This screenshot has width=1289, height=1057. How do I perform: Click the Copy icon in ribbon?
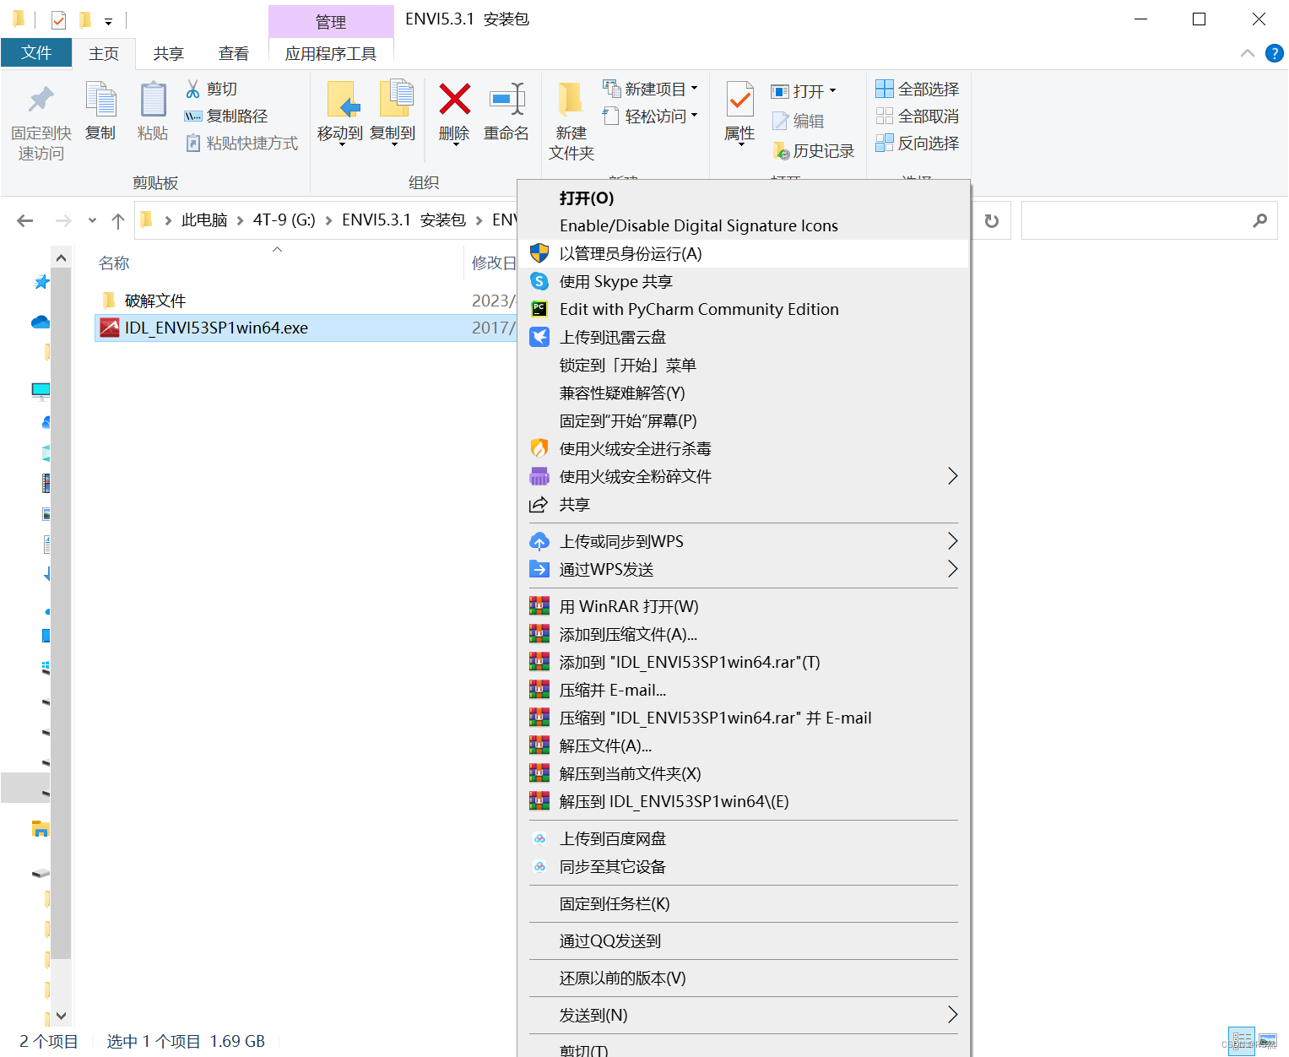coord(101,100)
